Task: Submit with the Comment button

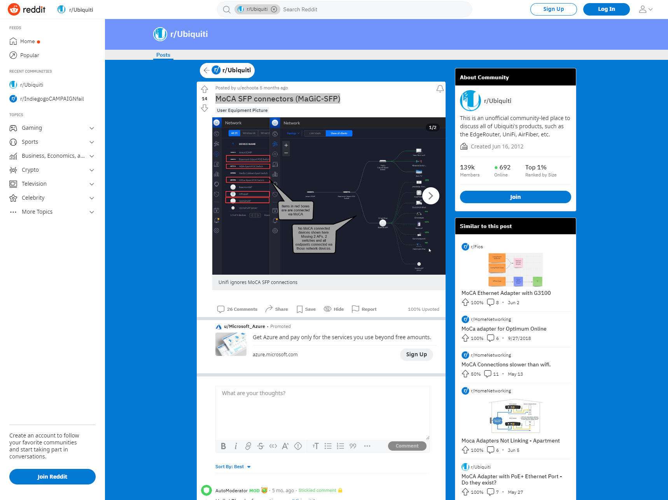Action: coord(407,446)
